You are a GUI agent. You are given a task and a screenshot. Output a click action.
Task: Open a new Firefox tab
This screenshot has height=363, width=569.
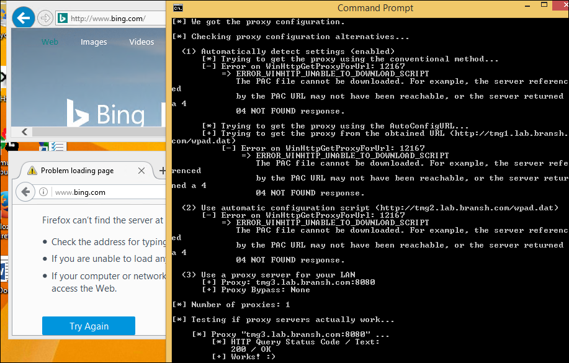coord(162,170)
